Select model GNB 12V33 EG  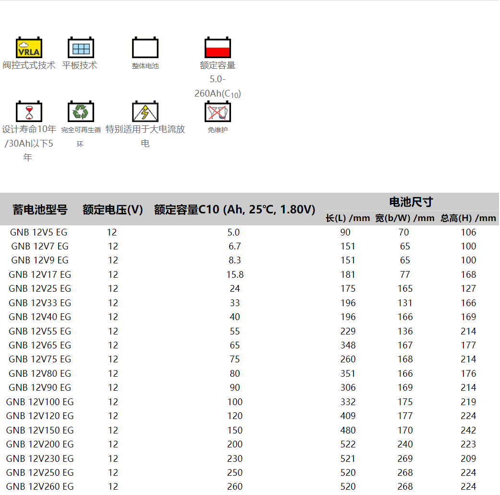(x=40, y=303)
